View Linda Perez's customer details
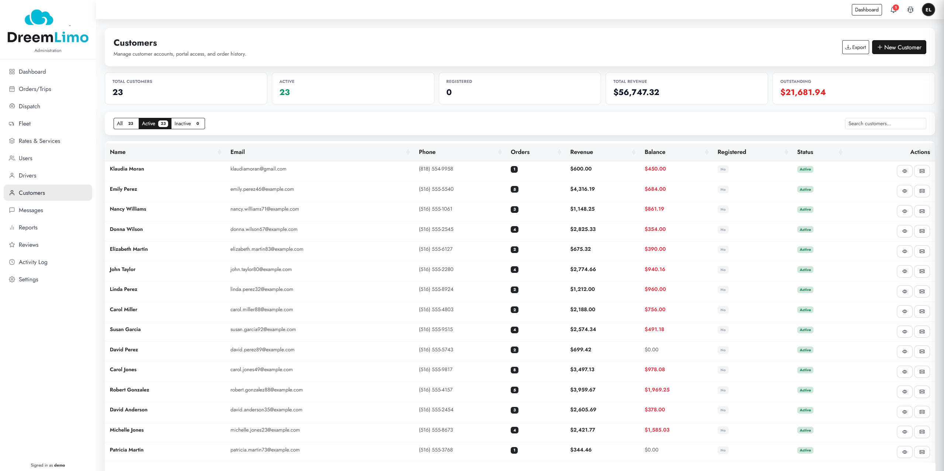Screen dimensions: 944x471 (905, 291)
